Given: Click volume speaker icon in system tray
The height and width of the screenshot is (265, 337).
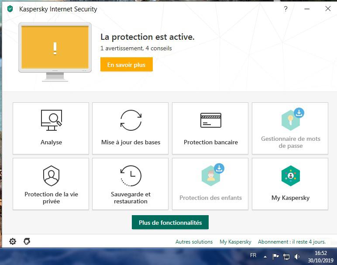Looking at the screenshot, I should point(297,256).
